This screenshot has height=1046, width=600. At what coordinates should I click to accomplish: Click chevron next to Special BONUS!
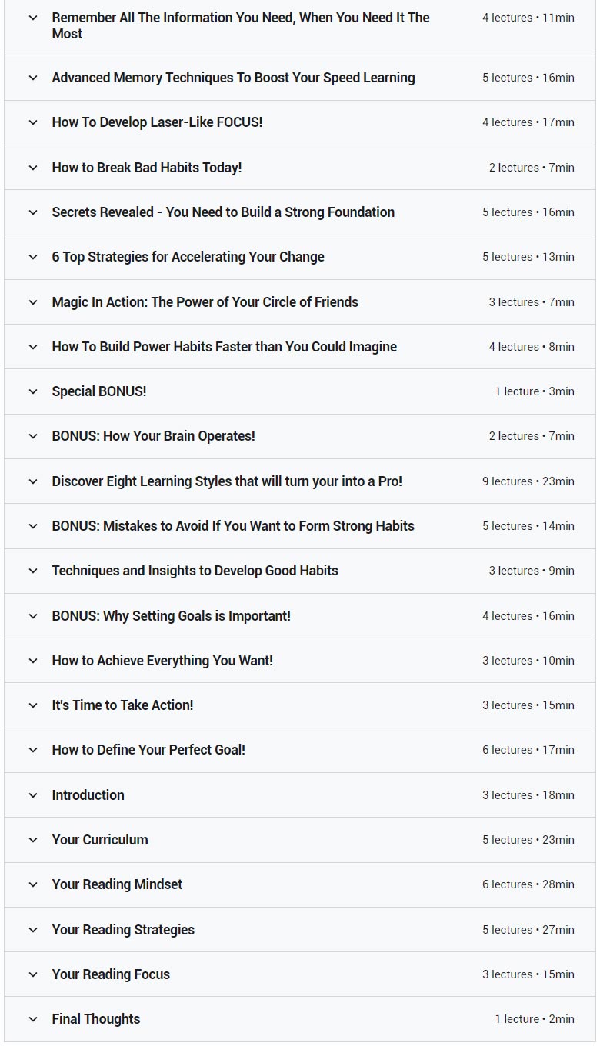coord(33,391)
